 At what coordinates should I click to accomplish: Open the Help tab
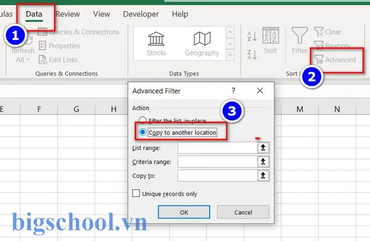click(180, 14)
